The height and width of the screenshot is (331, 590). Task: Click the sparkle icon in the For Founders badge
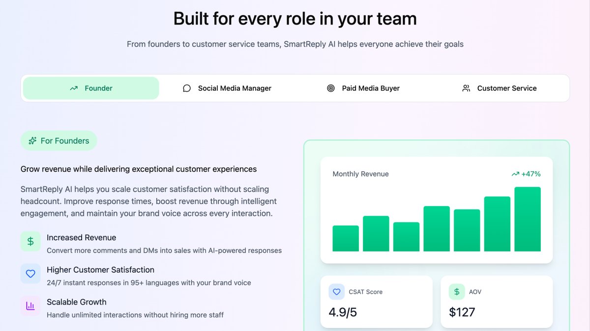pos(32,141)
